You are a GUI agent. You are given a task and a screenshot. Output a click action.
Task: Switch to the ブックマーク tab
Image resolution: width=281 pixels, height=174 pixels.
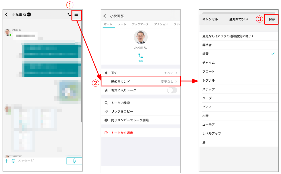[140, 24]
